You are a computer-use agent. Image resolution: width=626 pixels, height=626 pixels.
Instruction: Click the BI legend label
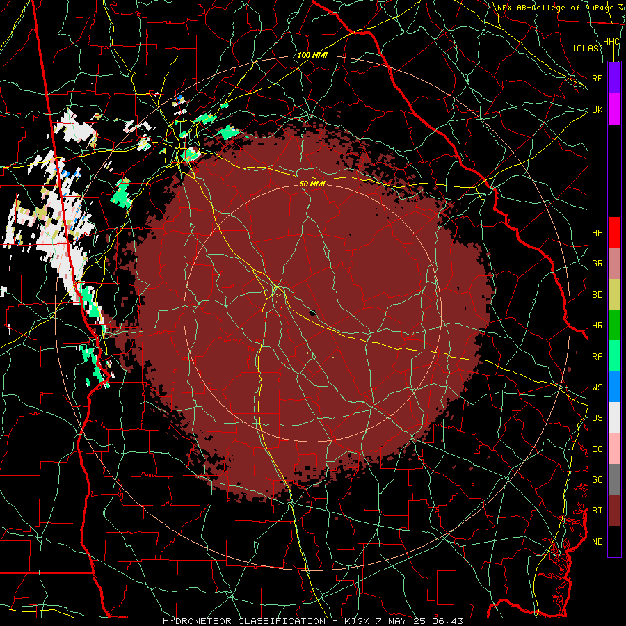pyautogui.click(x=597, y=511)
